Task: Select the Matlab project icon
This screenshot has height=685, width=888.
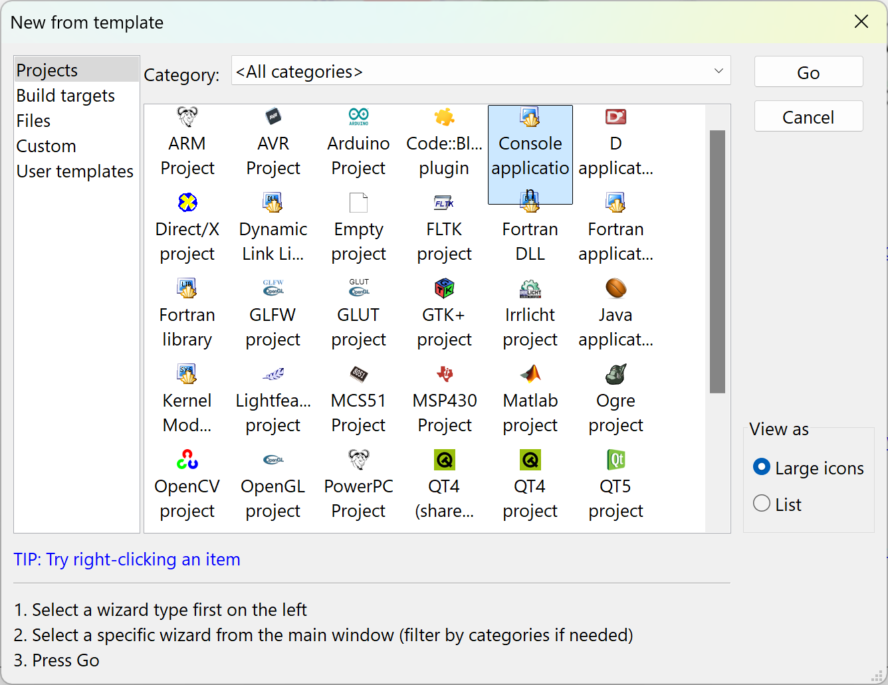Action: (x=530, y=374)
